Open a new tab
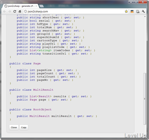149x140 pixels. [41, 6]
